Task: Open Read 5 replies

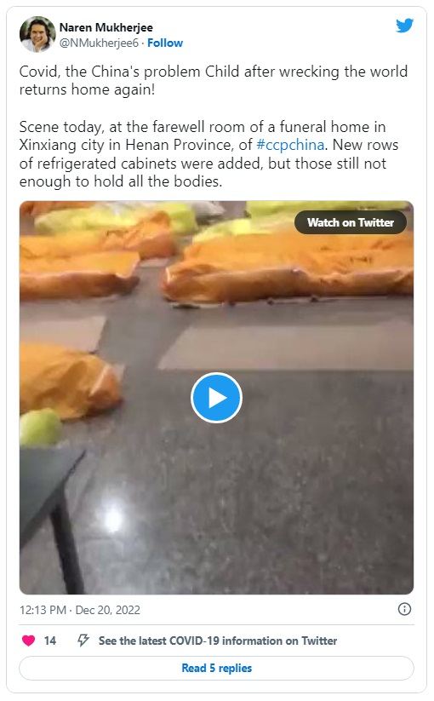Action: pos(216,668)
